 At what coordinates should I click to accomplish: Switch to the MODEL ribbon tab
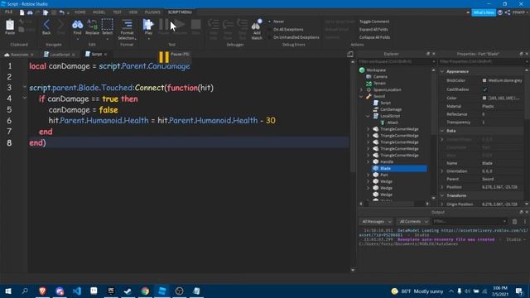pos(99,12)
